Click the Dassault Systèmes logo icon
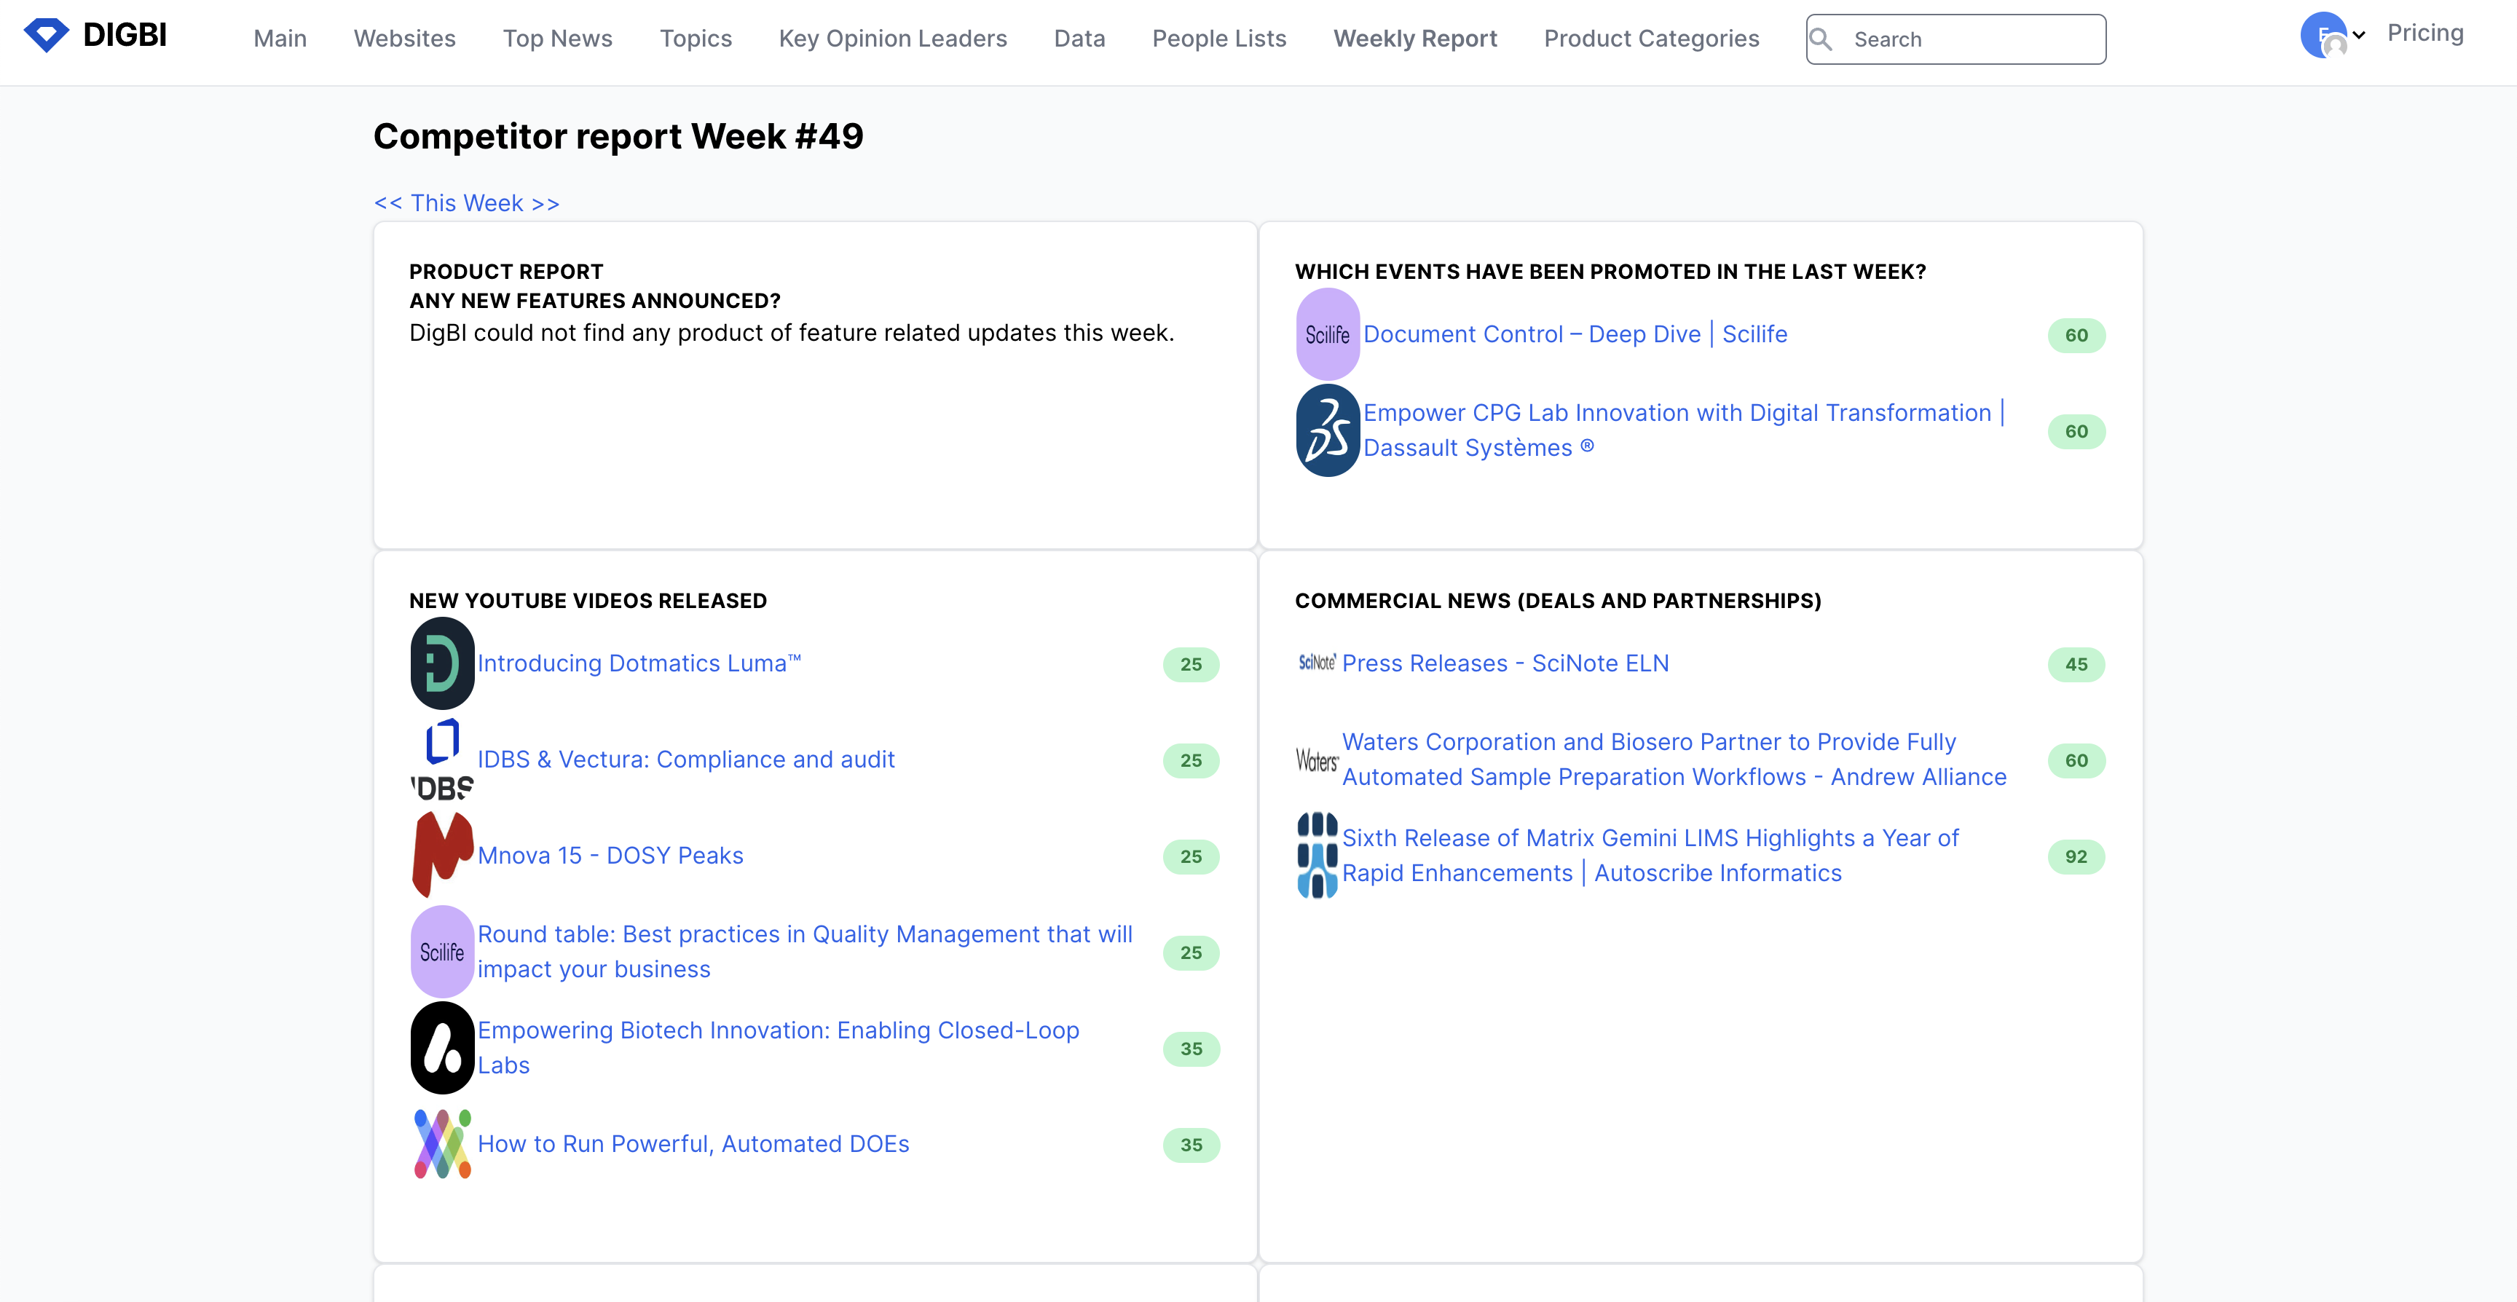This screenshot has width=2517, height=1302. click(x=1328, y=431)
